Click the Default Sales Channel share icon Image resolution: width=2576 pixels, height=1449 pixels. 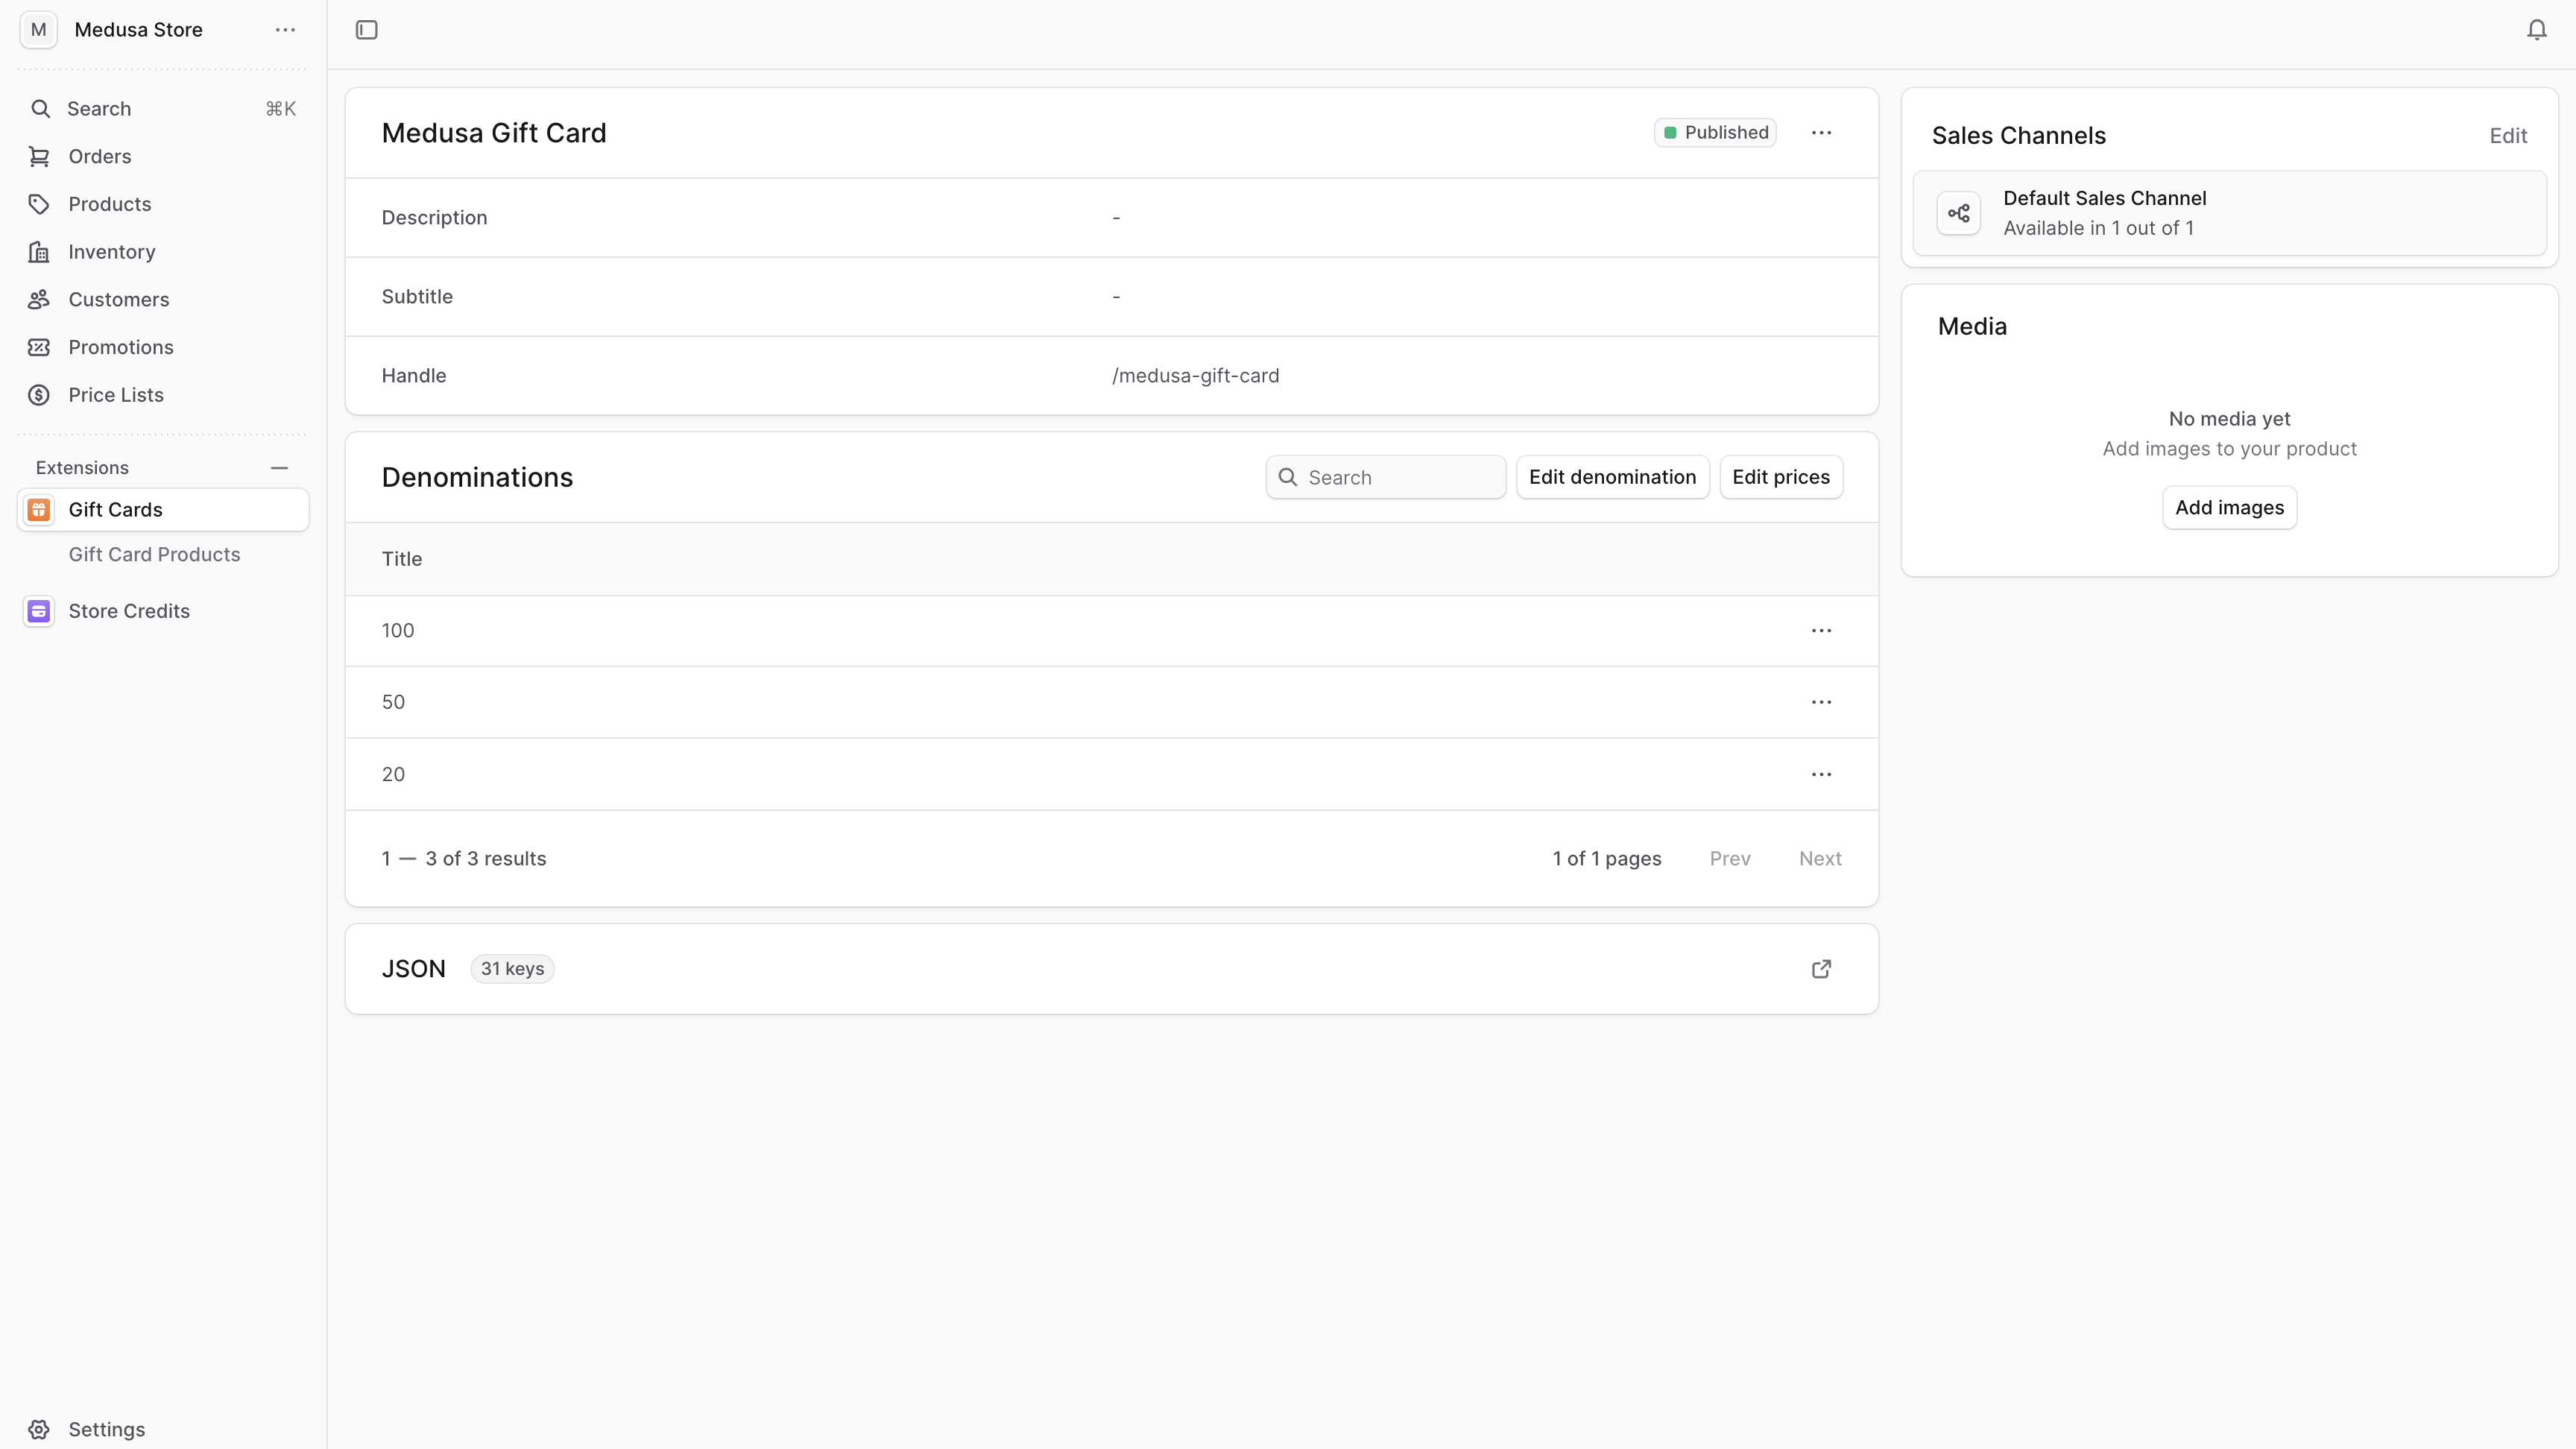1959,212
